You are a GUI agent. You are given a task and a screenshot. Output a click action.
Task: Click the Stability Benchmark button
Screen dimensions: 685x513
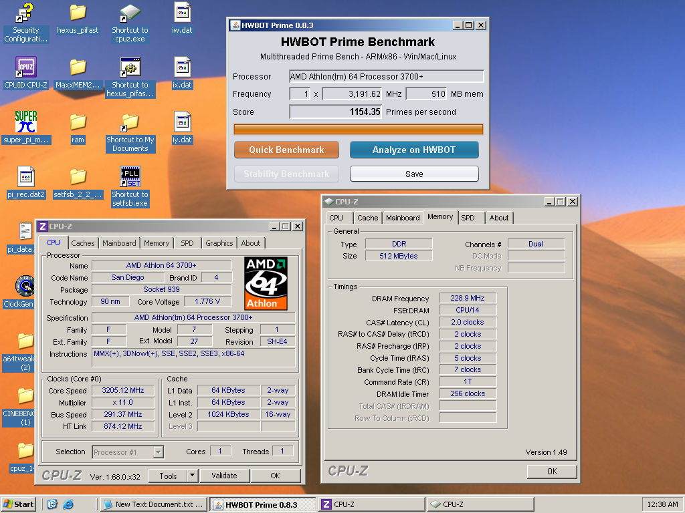tap(286, 174)
